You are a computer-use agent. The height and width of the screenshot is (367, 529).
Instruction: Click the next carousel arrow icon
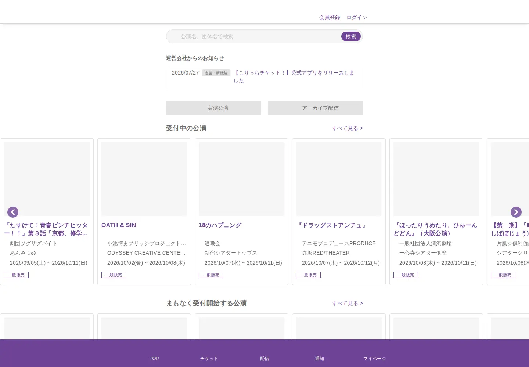(516, 212)
